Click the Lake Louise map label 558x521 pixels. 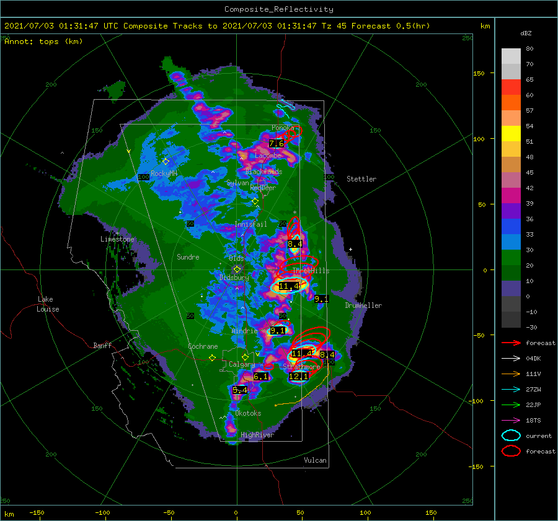[48, 304]
